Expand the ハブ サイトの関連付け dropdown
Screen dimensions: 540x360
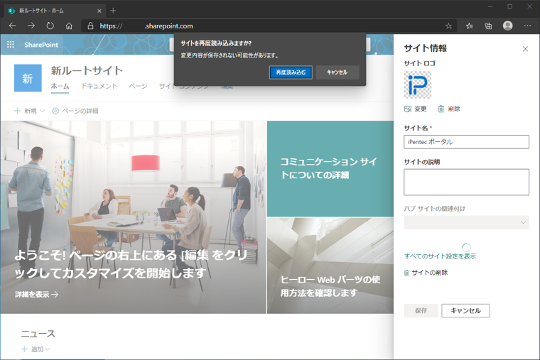pos(466,222)
